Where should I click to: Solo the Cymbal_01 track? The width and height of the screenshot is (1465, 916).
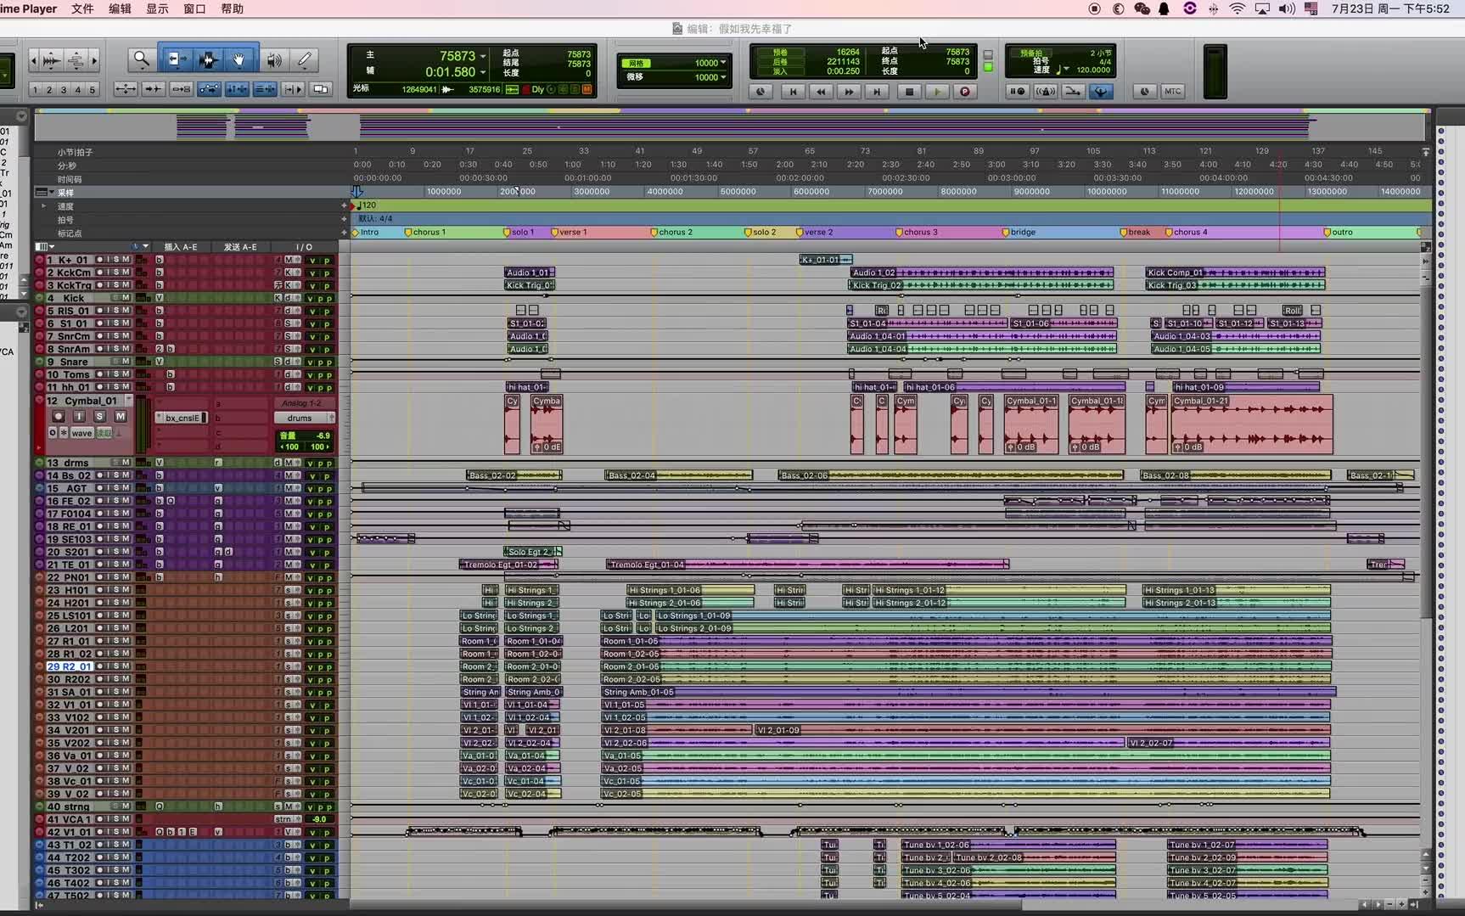click(x=99, y=416)
